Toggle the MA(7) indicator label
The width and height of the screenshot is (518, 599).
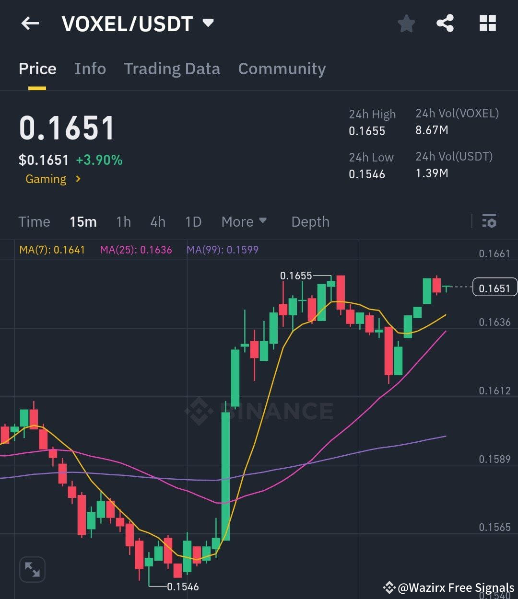pyautogui.click(x=52, y=249)
